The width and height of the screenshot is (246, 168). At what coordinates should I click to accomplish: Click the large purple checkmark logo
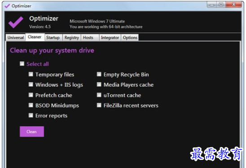16,22
